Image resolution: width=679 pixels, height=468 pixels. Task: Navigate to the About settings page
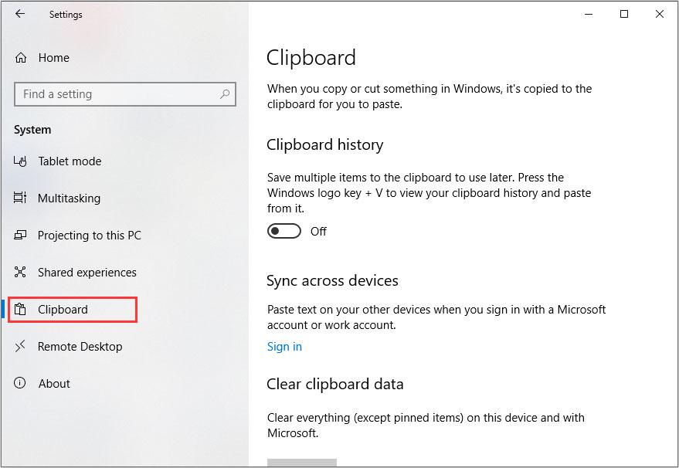coord(54,383)
